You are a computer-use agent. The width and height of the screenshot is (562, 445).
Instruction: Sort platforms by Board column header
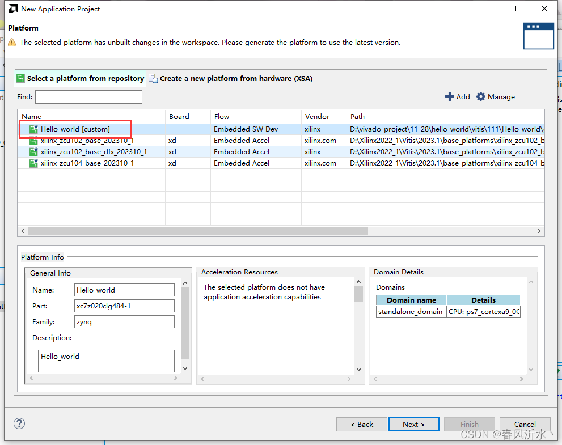188,116
